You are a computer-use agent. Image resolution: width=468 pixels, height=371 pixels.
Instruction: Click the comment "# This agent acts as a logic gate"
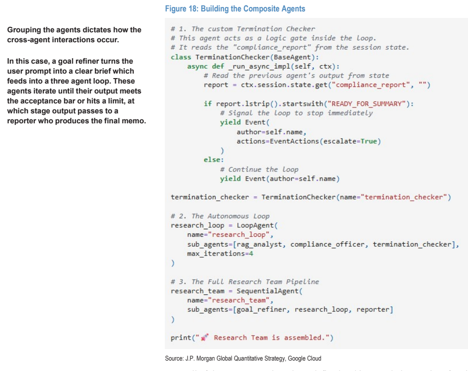click(x=273, y=38)
